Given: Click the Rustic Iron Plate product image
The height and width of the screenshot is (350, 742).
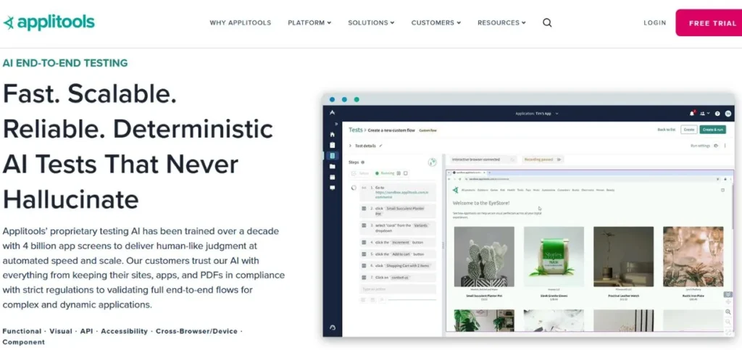Looking at the screenshot, I should [693, 257].
